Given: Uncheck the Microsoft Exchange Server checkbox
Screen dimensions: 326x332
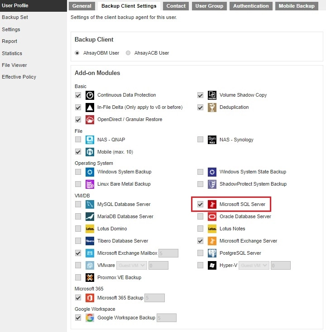Looking at the screenshot, I should 200,241.
